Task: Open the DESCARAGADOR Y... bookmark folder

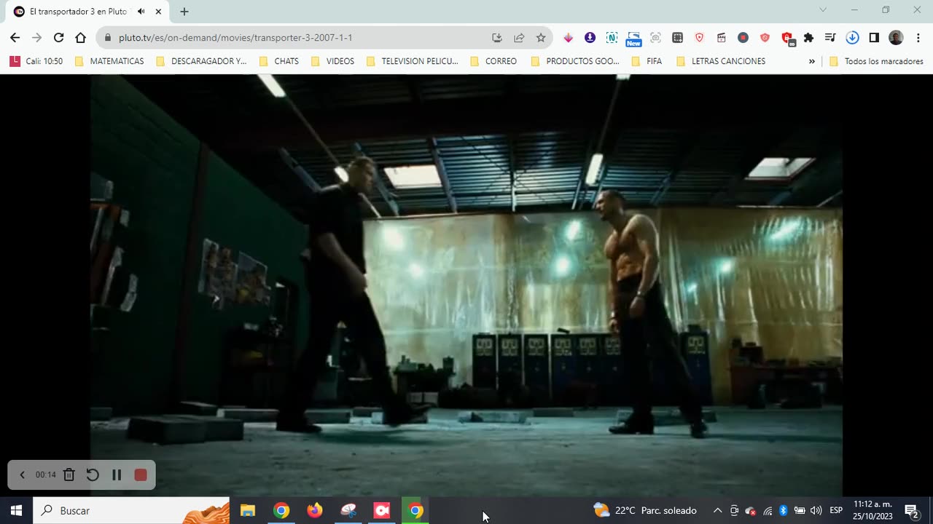Action: click(201, 61)
